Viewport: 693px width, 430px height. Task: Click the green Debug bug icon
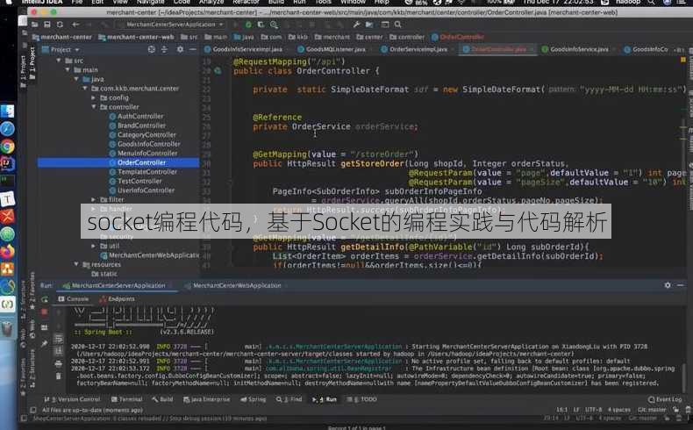[248, 25]
